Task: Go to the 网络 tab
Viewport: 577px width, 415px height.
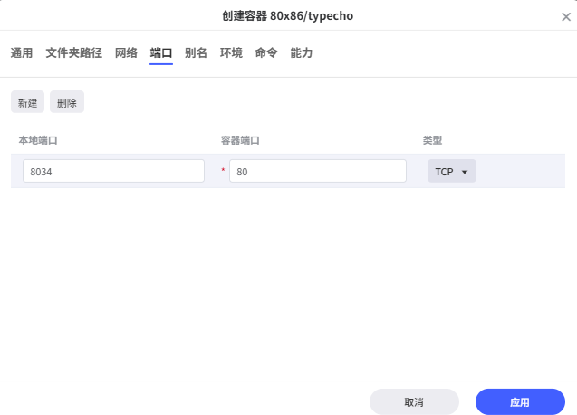Action: (x=126, y=53)
